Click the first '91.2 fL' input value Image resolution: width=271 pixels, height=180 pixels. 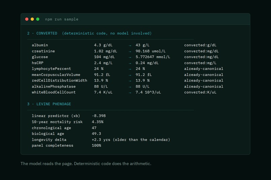[102, 75]
